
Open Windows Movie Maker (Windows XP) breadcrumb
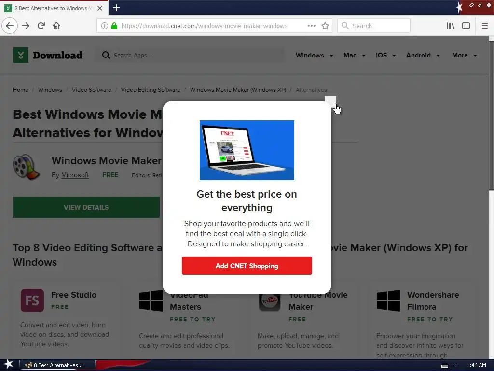(x=238, y=90)
